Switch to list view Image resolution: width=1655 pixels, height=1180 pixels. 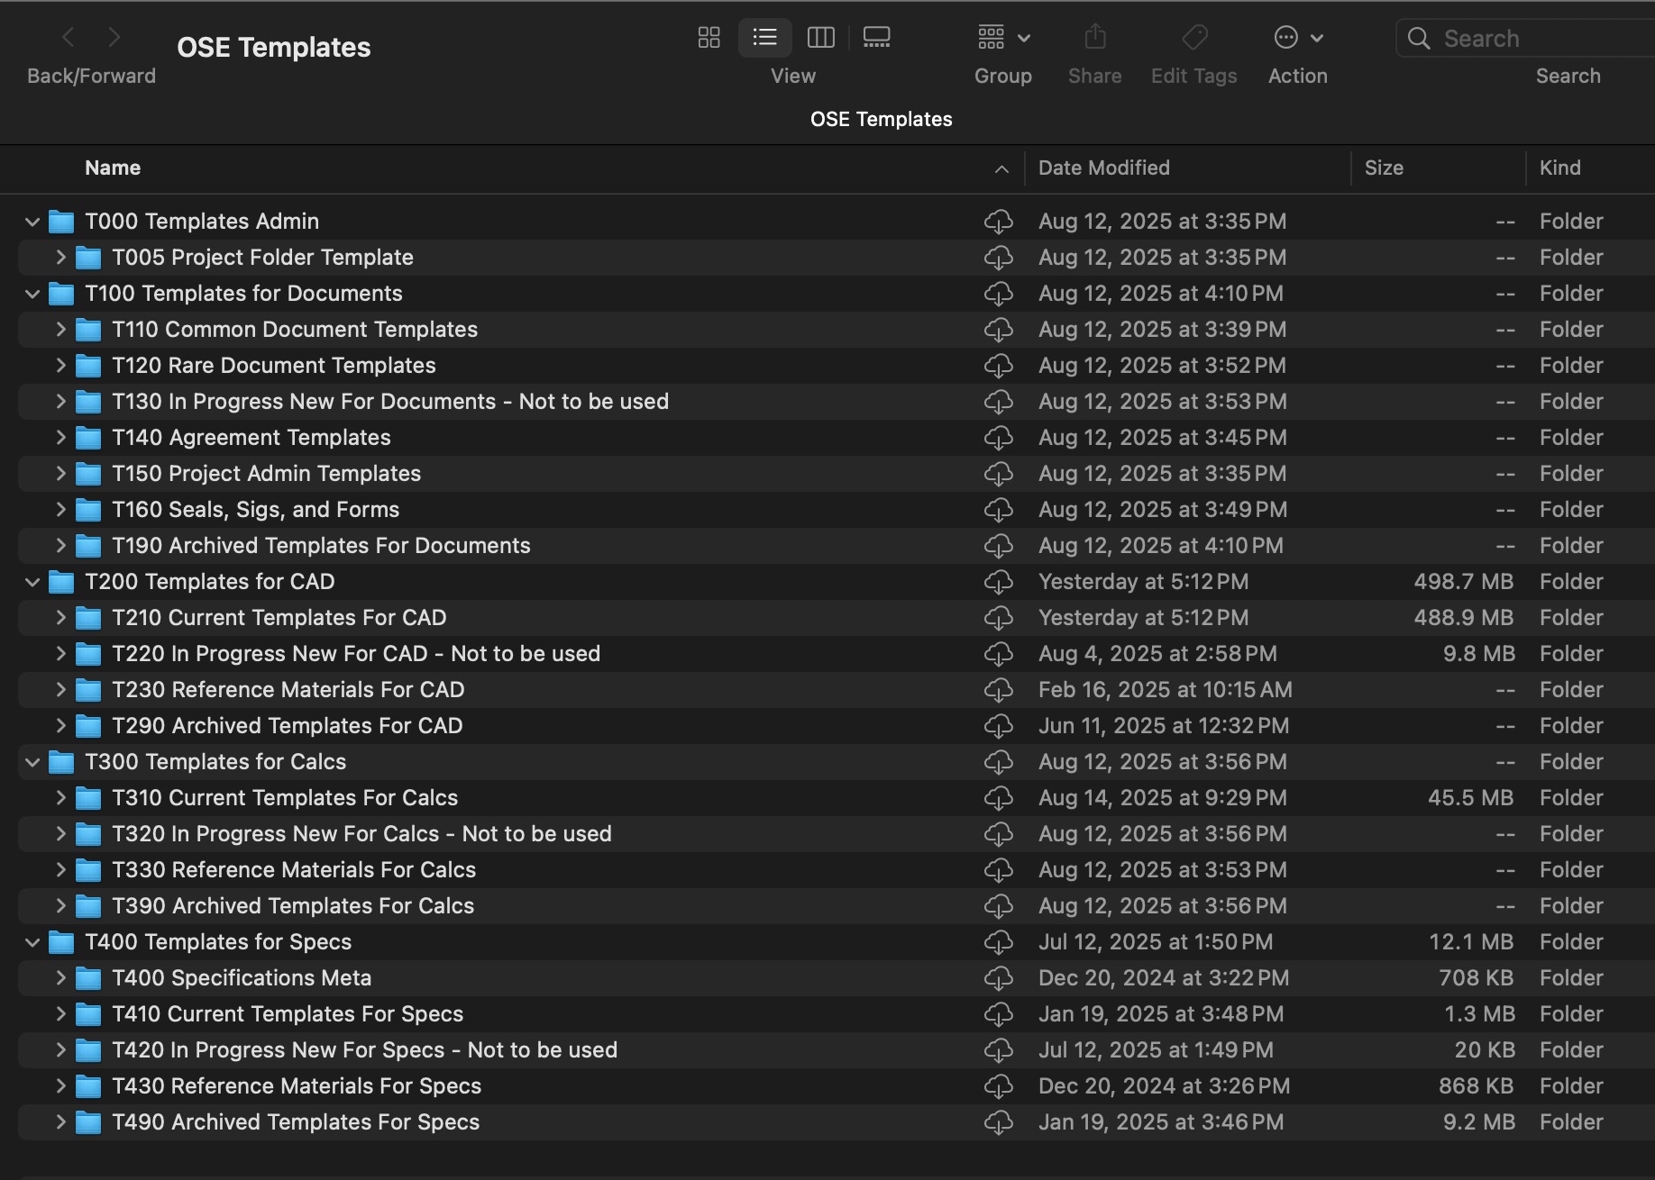pyautogui.click(x=765, y=38)
